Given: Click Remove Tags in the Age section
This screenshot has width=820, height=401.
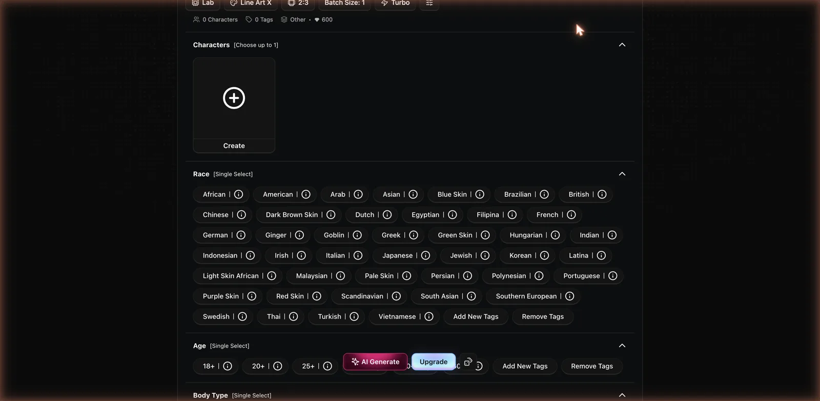Looking at the screenshot, I should (592, 366).
